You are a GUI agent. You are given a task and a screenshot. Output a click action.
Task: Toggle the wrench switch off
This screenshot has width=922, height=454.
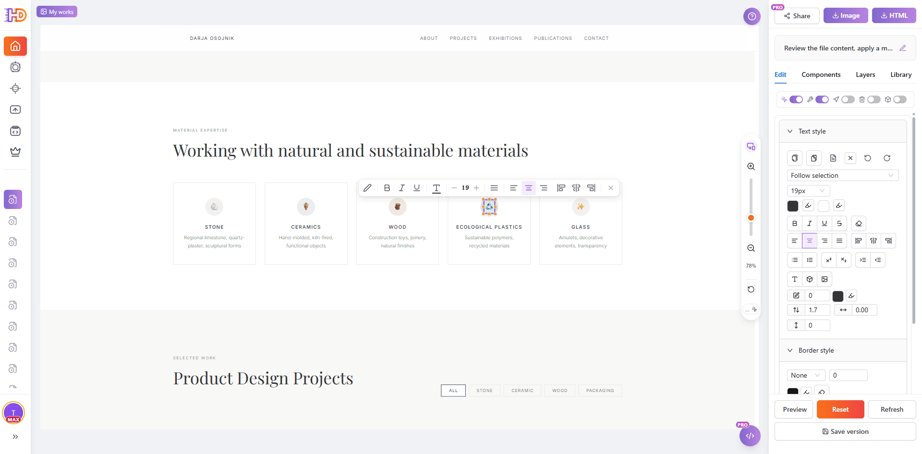click(x=822, y=99)
